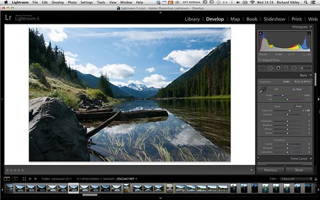Show the left panel via edge arrow

pos(2,99)
